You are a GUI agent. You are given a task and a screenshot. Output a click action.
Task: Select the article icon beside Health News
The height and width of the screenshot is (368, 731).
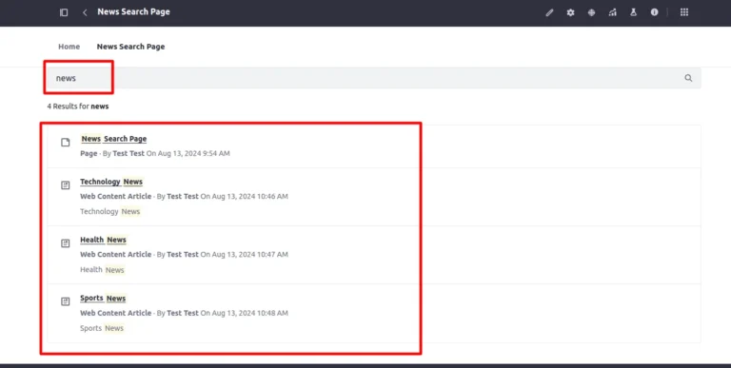tap(66, 243)
